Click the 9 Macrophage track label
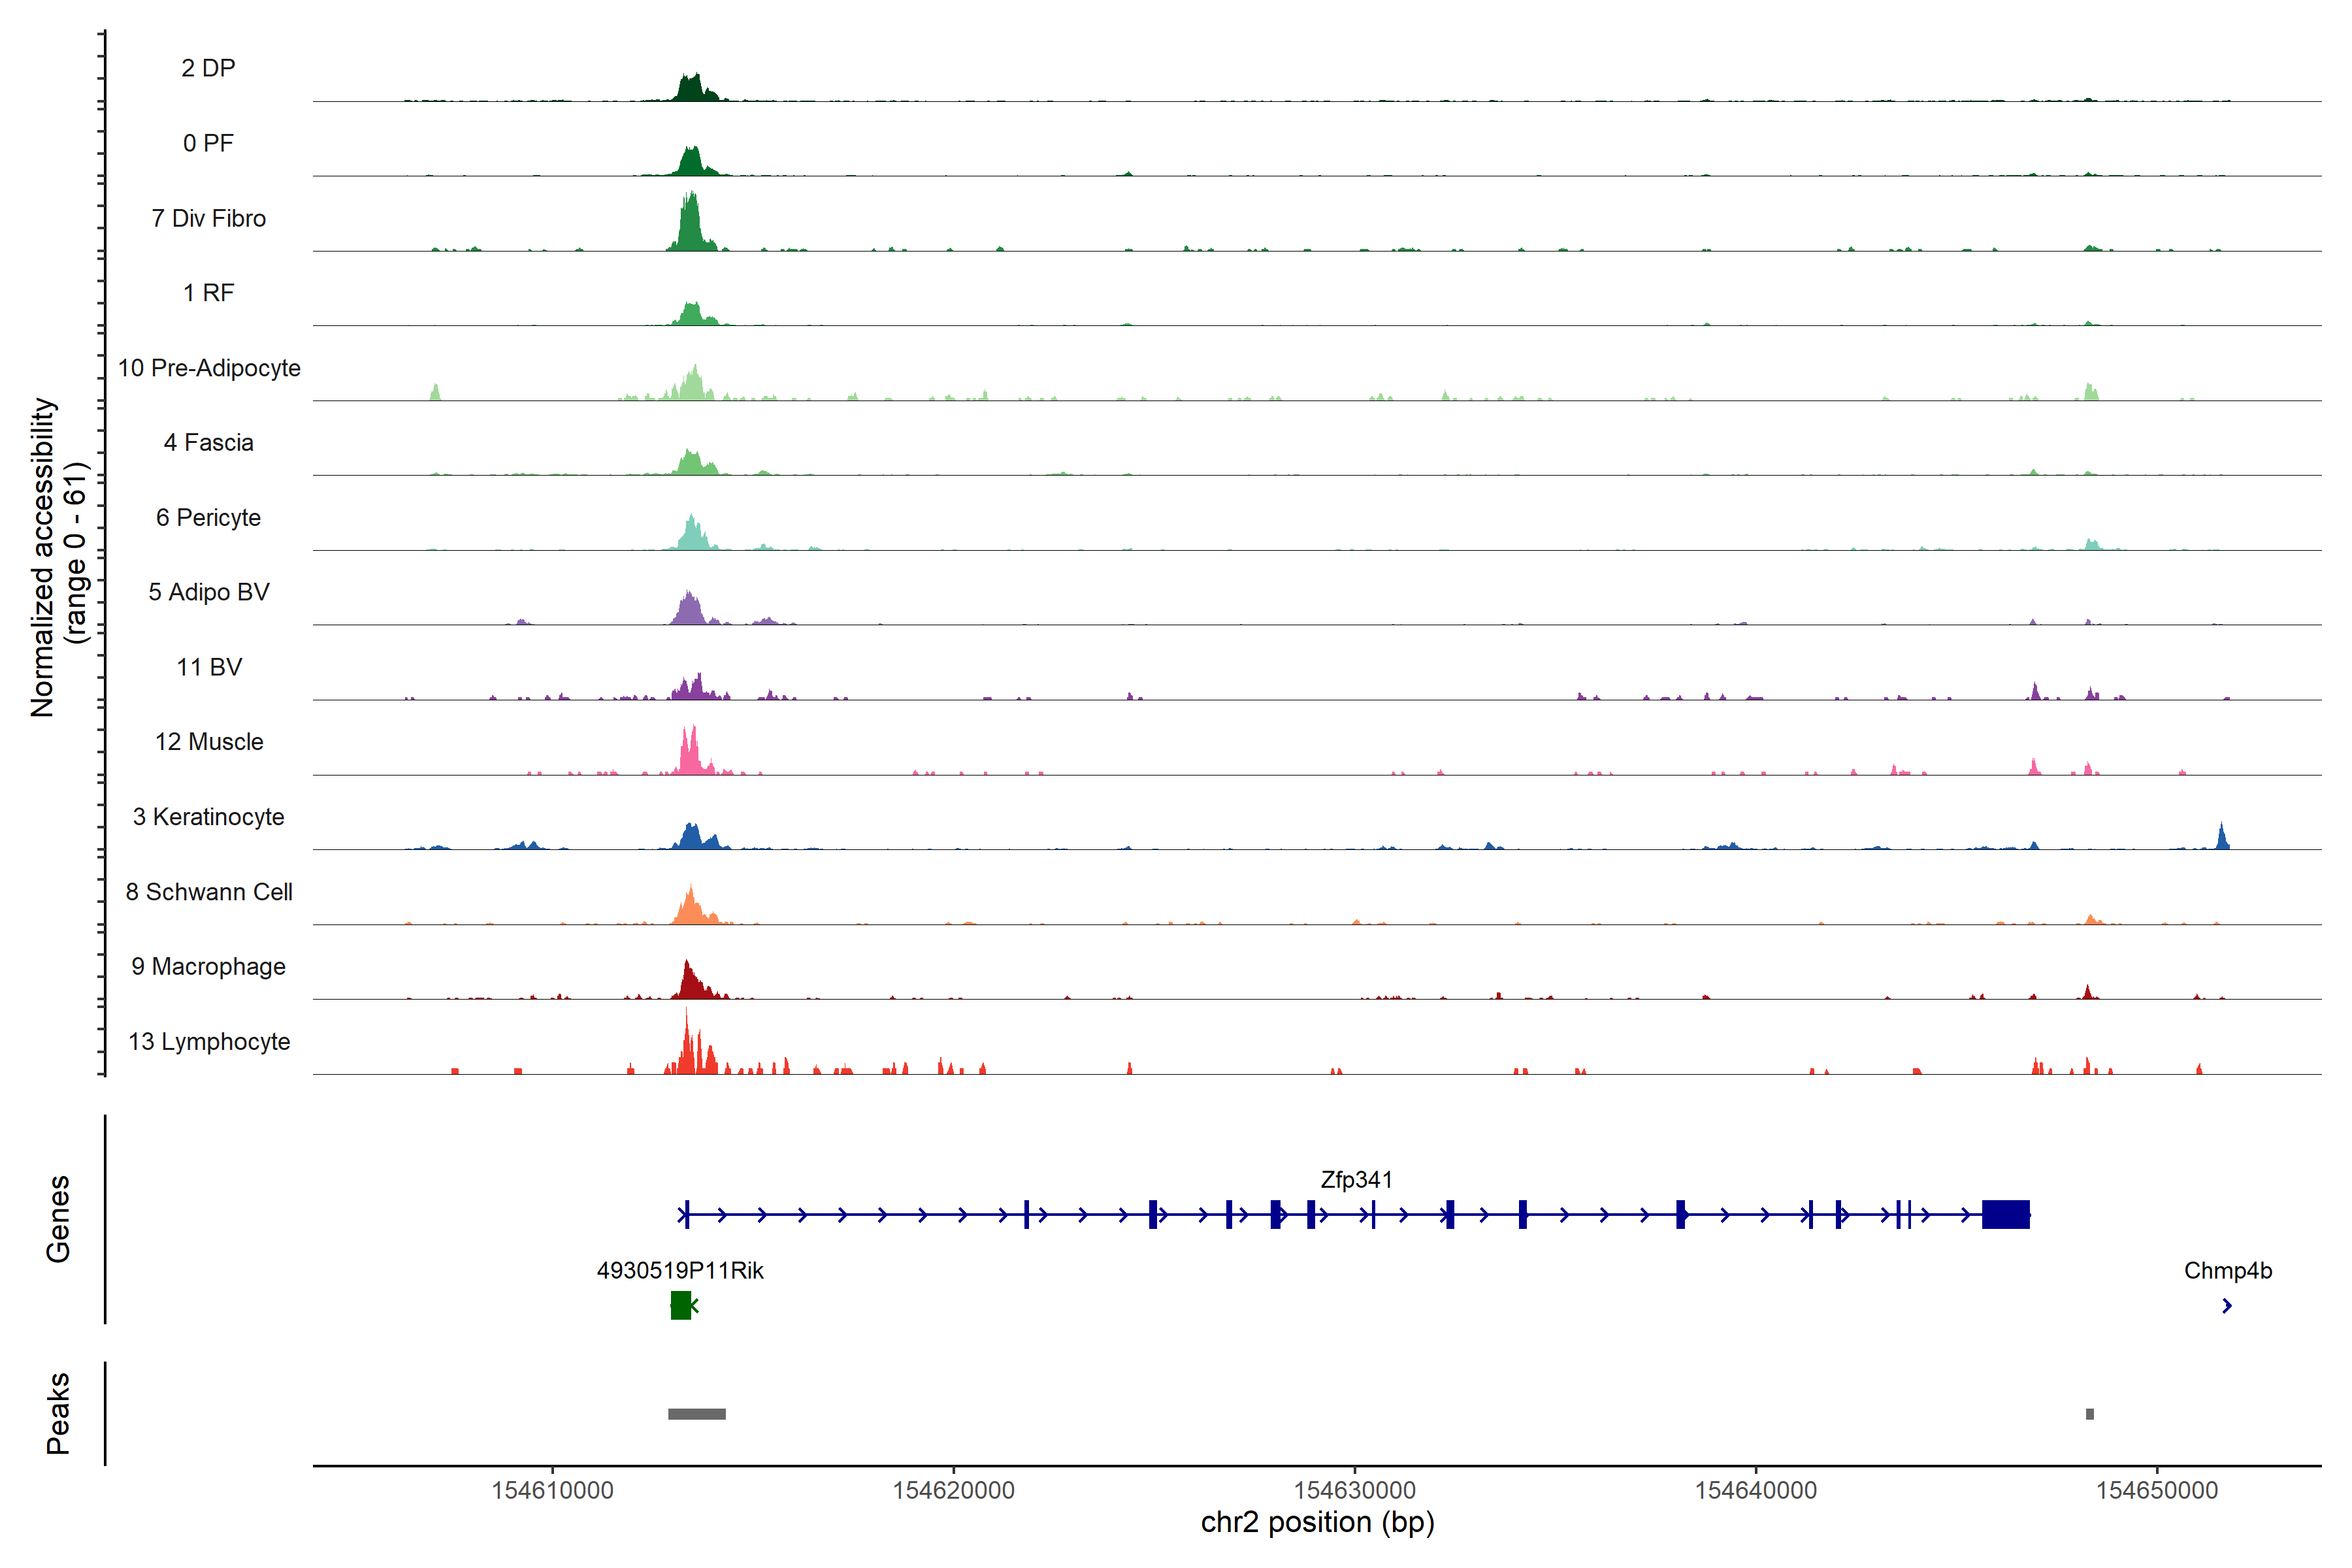Image resolution: width=2352 pixels, height=1568 pixels. tap(209, 966)
